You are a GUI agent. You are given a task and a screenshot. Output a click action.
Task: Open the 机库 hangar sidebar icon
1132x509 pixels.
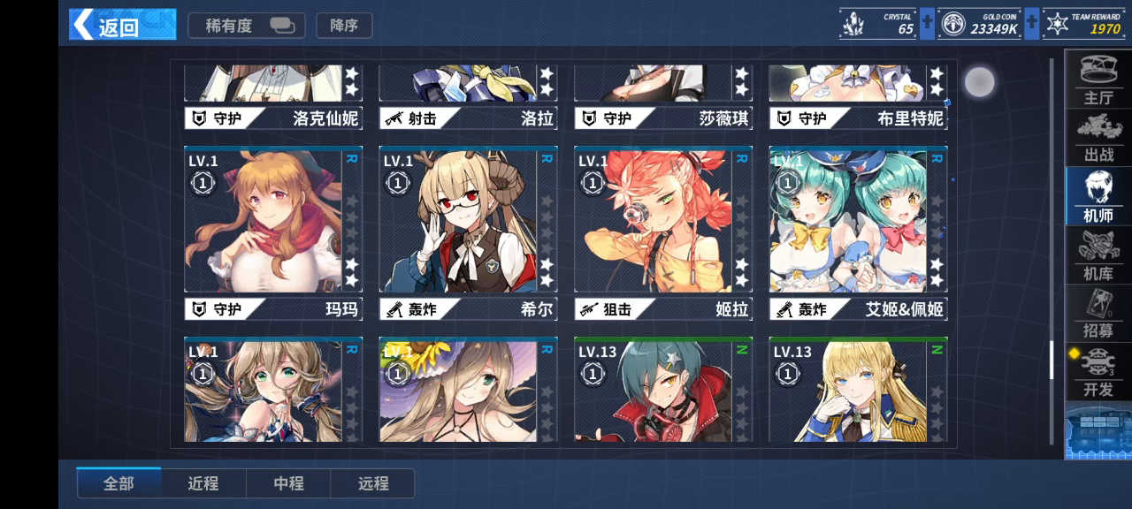[x=1098, y=254]
